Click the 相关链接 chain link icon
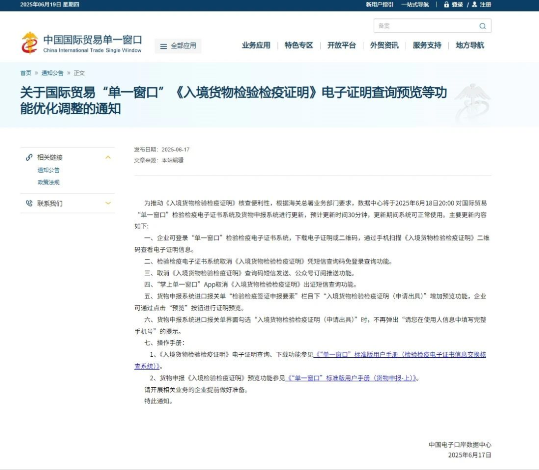Image resolution: width=539 pixels, height=470 pixels. point(29,157)
